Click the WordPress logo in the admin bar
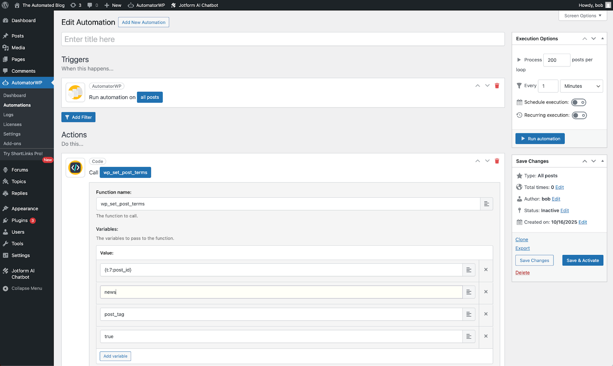The image size is (613, 366). [5, 5]
